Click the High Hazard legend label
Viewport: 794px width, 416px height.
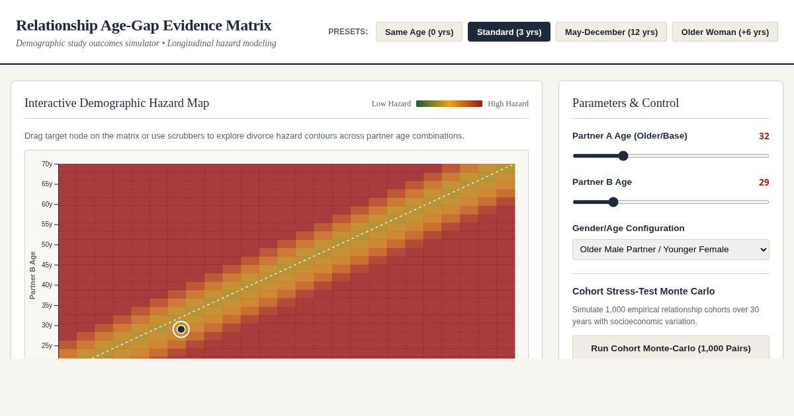click(x=508, y=104)
